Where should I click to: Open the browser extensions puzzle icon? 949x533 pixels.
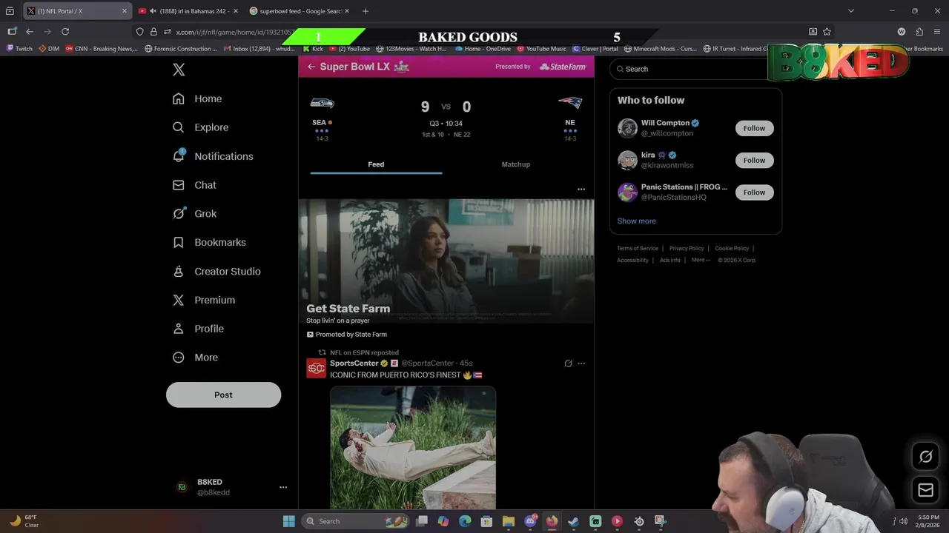point(919,32)
